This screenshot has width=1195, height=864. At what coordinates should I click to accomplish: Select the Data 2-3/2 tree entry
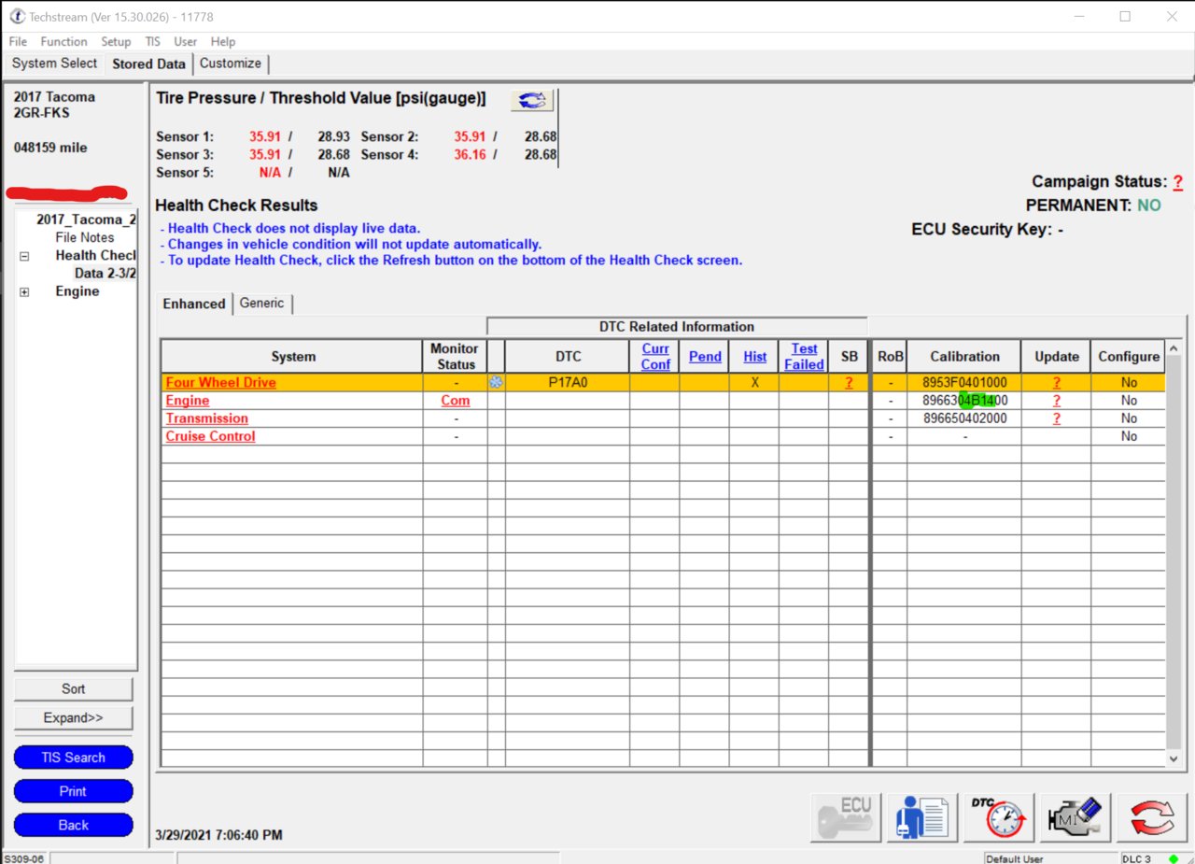(x=105, y=274)
